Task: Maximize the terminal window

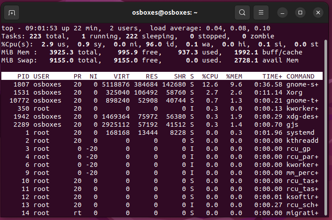Action: tap(300, 12)
